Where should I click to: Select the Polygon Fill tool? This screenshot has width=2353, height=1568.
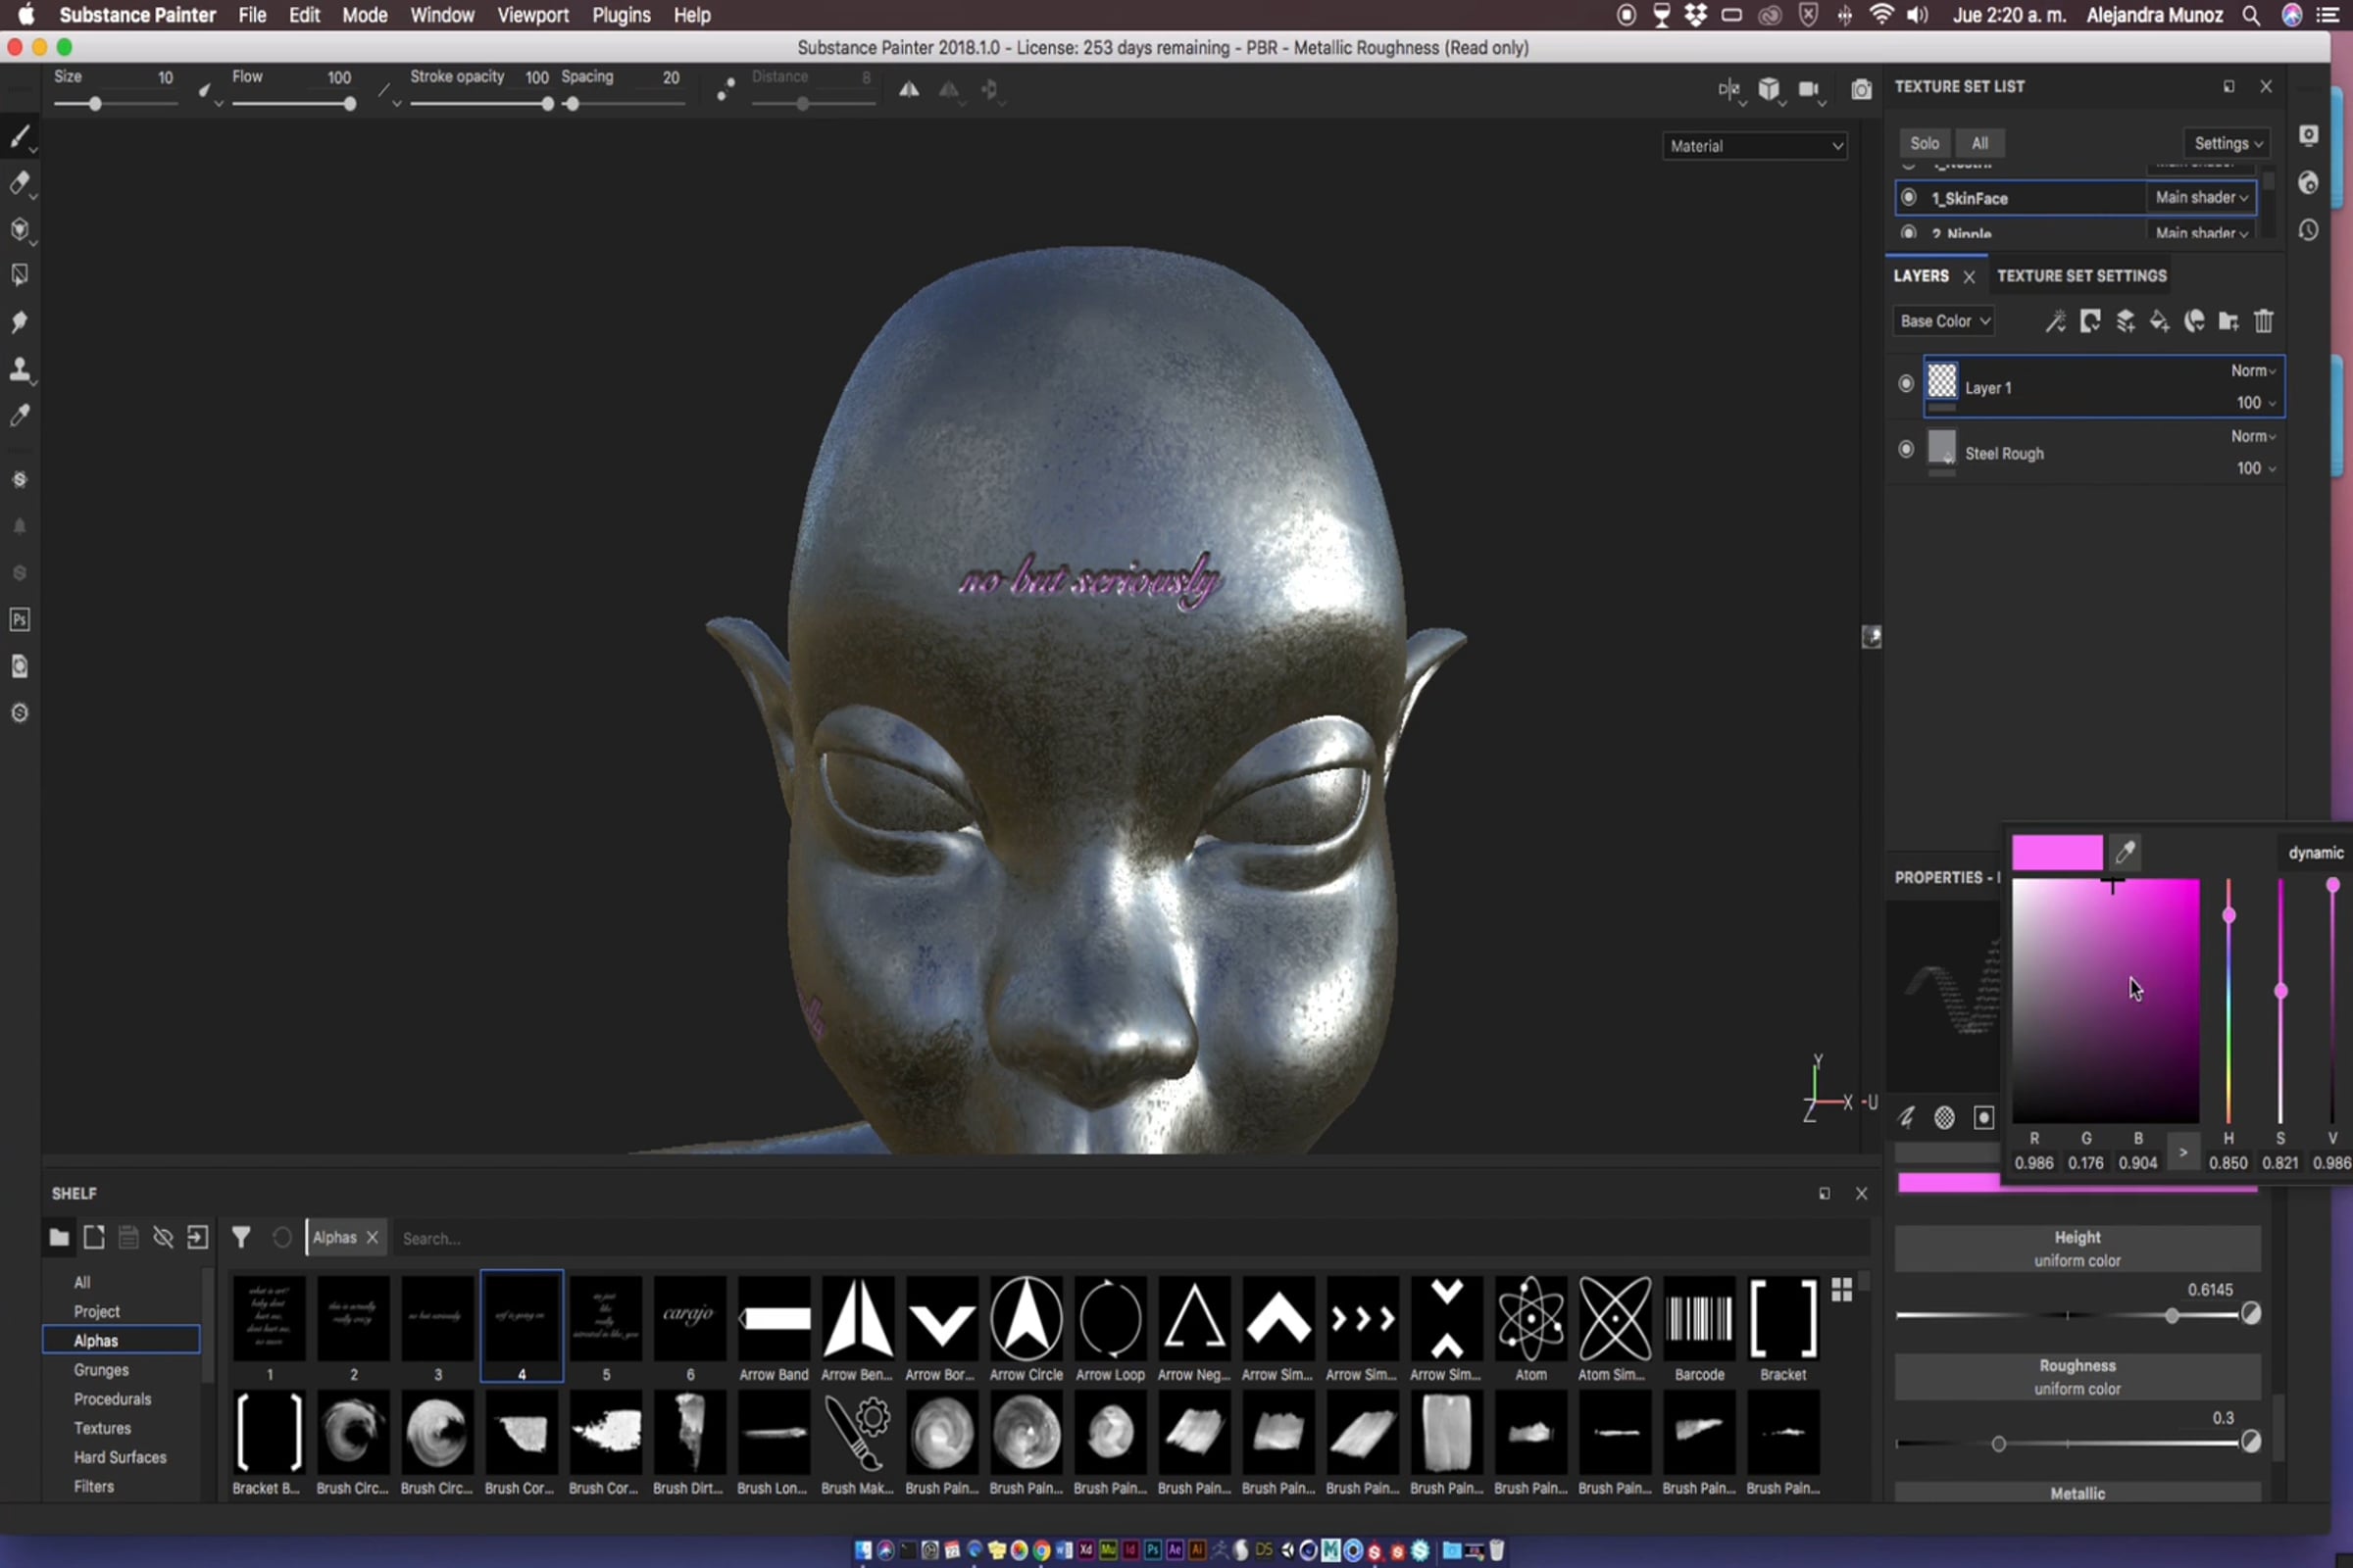(19, 275)
